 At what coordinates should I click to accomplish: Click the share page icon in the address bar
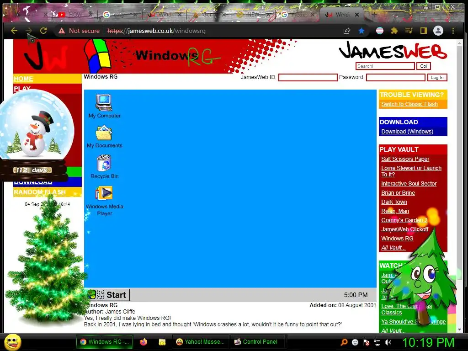click(x=347, y=31)
